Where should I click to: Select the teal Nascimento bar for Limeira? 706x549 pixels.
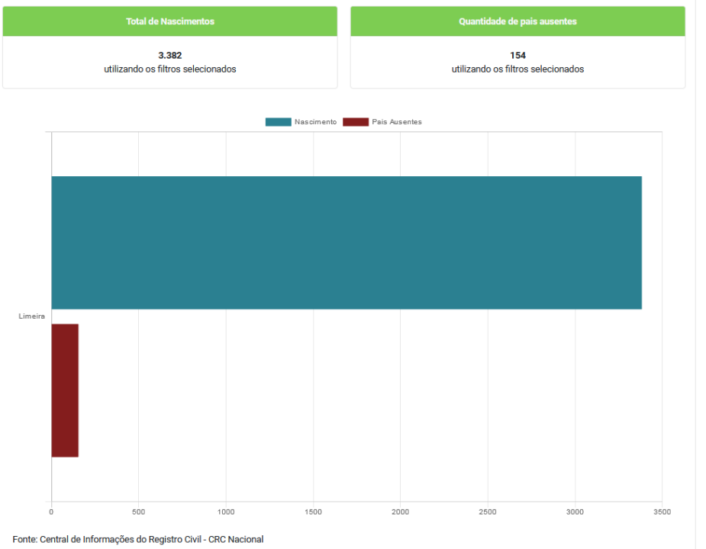click(x=347, y=242)
